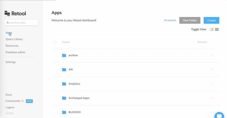The width and height of the screenshot is (227, 118).
Task: Click the Retool wordmark text
Action: [x=19, y=13]
